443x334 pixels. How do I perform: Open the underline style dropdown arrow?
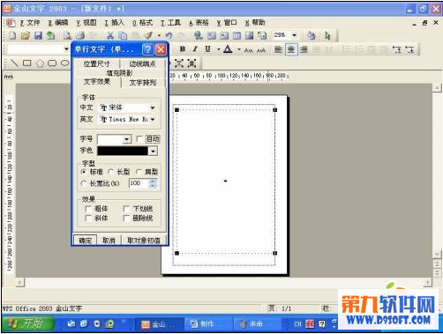218,49
